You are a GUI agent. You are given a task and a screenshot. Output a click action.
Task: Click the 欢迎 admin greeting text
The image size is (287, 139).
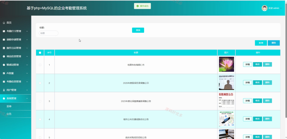tap(274, 8)
